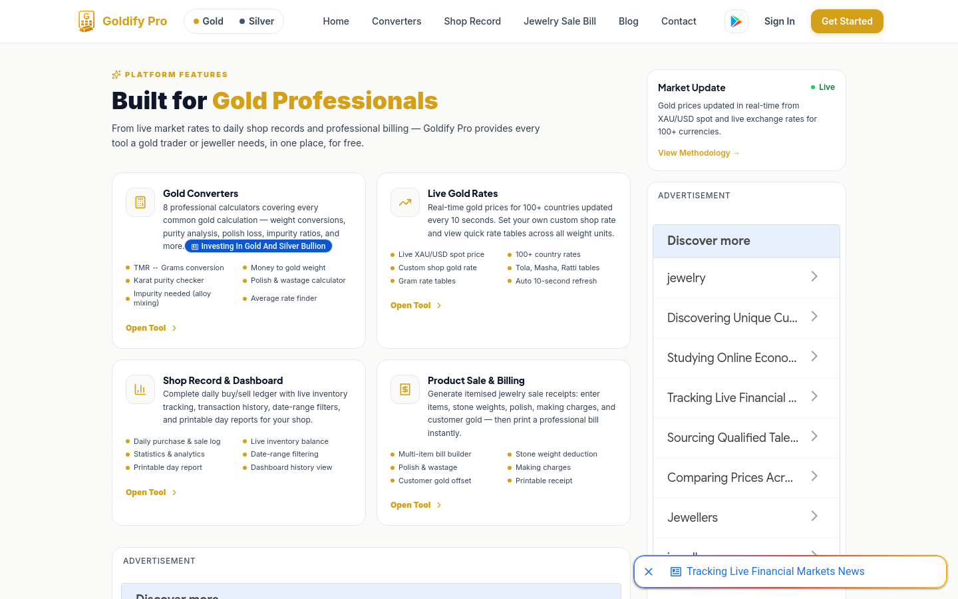Image resolution: width=958 pixels, height=599 pixels.
Task: Switch to Silver mode
Action: point(257,21)
